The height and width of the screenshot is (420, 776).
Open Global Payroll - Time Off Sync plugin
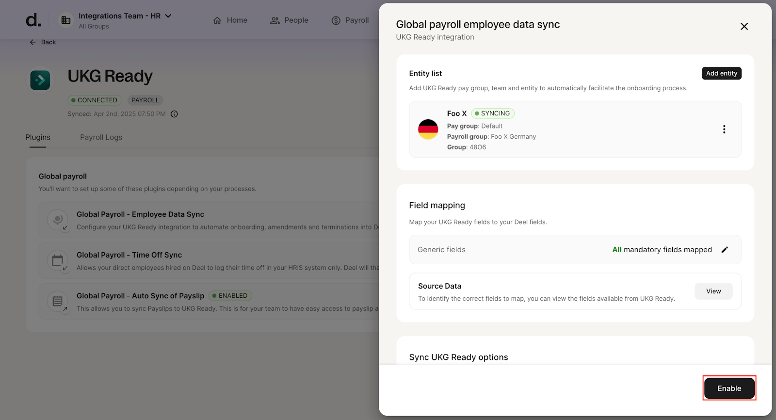[209, 261]
